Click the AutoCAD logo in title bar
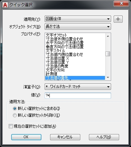131x147 pixels. 5,5
